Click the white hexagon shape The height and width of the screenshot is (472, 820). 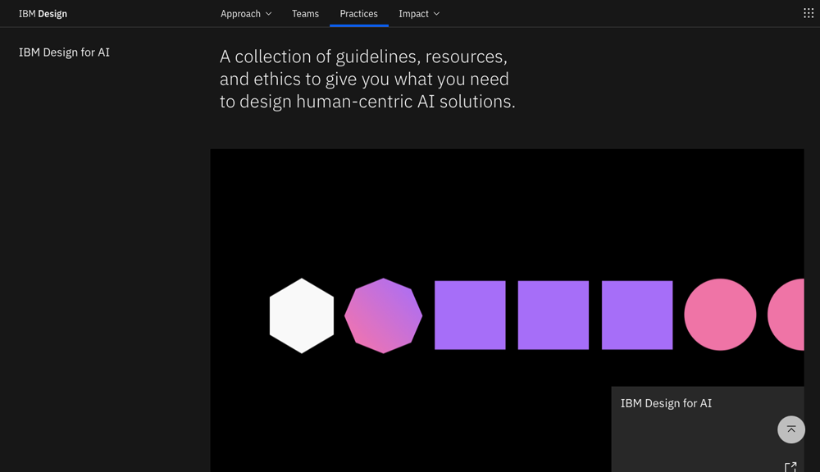click(302, 315)
